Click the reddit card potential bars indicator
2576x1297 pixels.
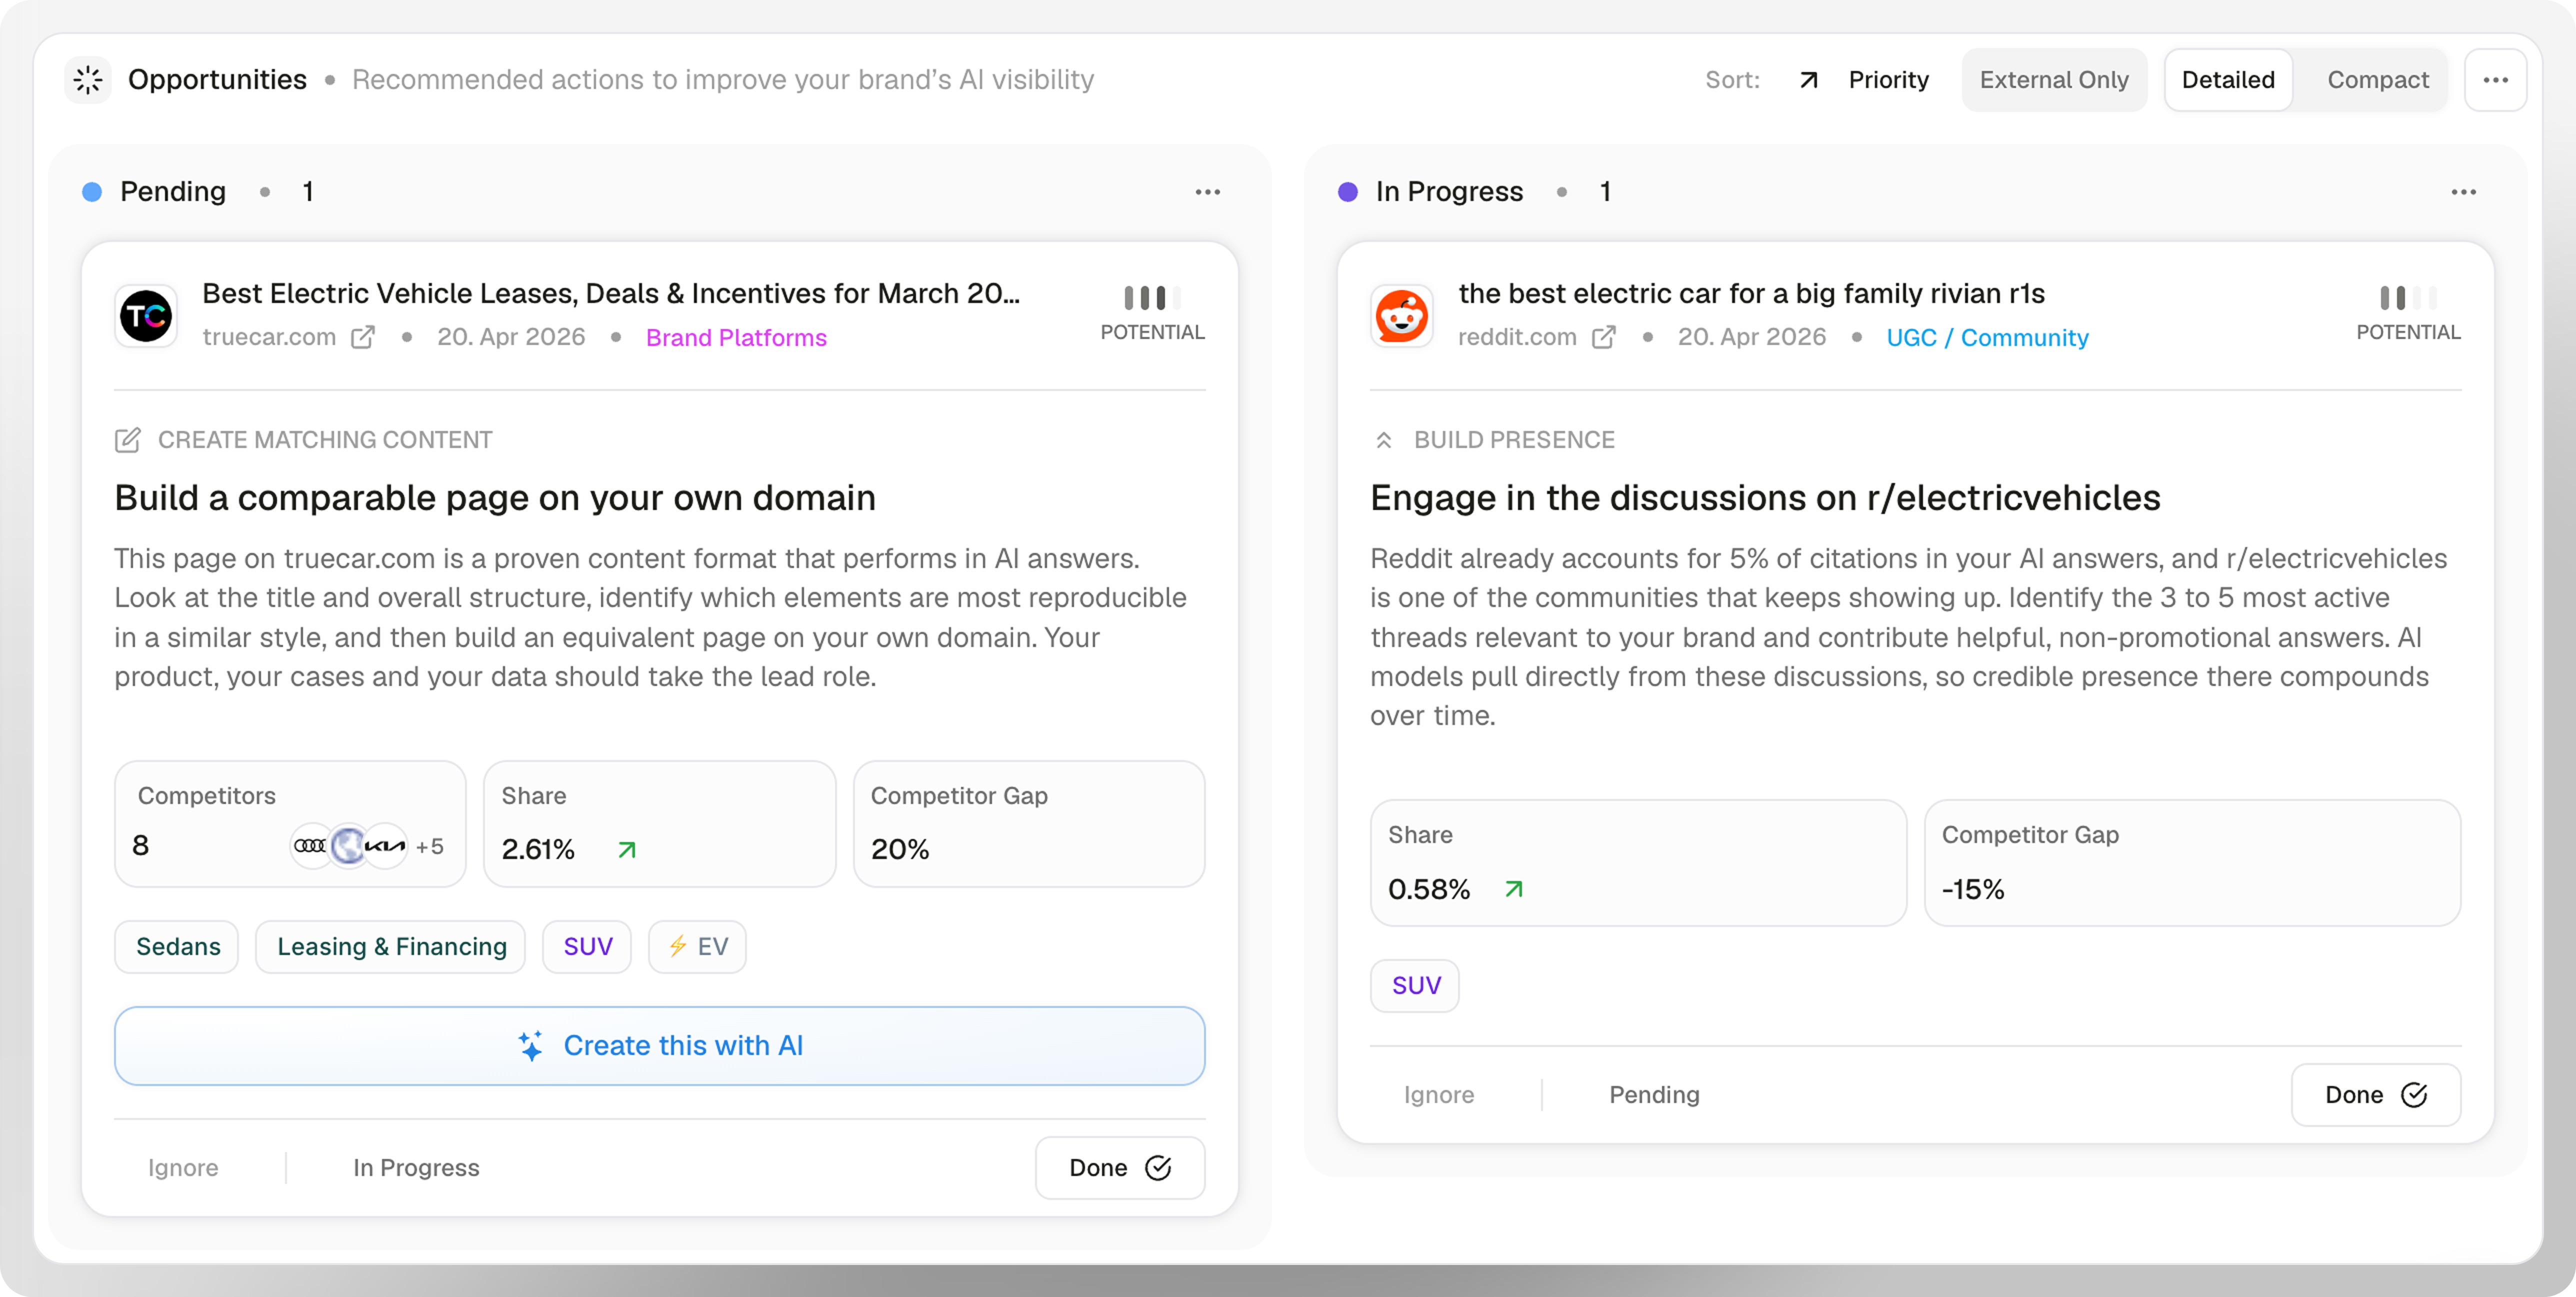(x=2408, y=297)
